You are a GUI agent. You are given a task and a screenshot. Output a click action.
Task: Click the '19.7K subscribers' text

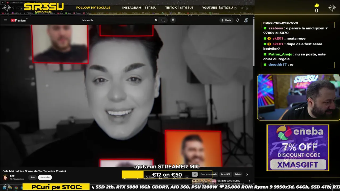(17, 179)
